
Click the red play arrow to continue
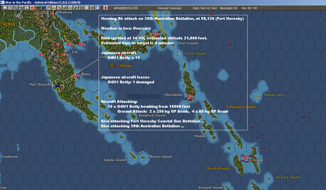pyautogui.click(x=106, y=8)
